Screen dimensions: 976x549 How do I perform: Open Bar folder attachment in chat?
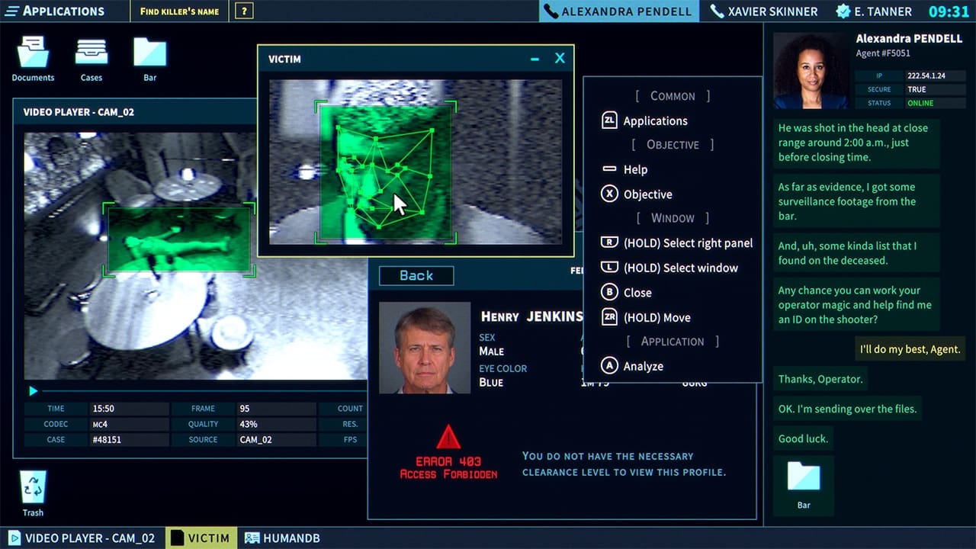coord(803,480)
